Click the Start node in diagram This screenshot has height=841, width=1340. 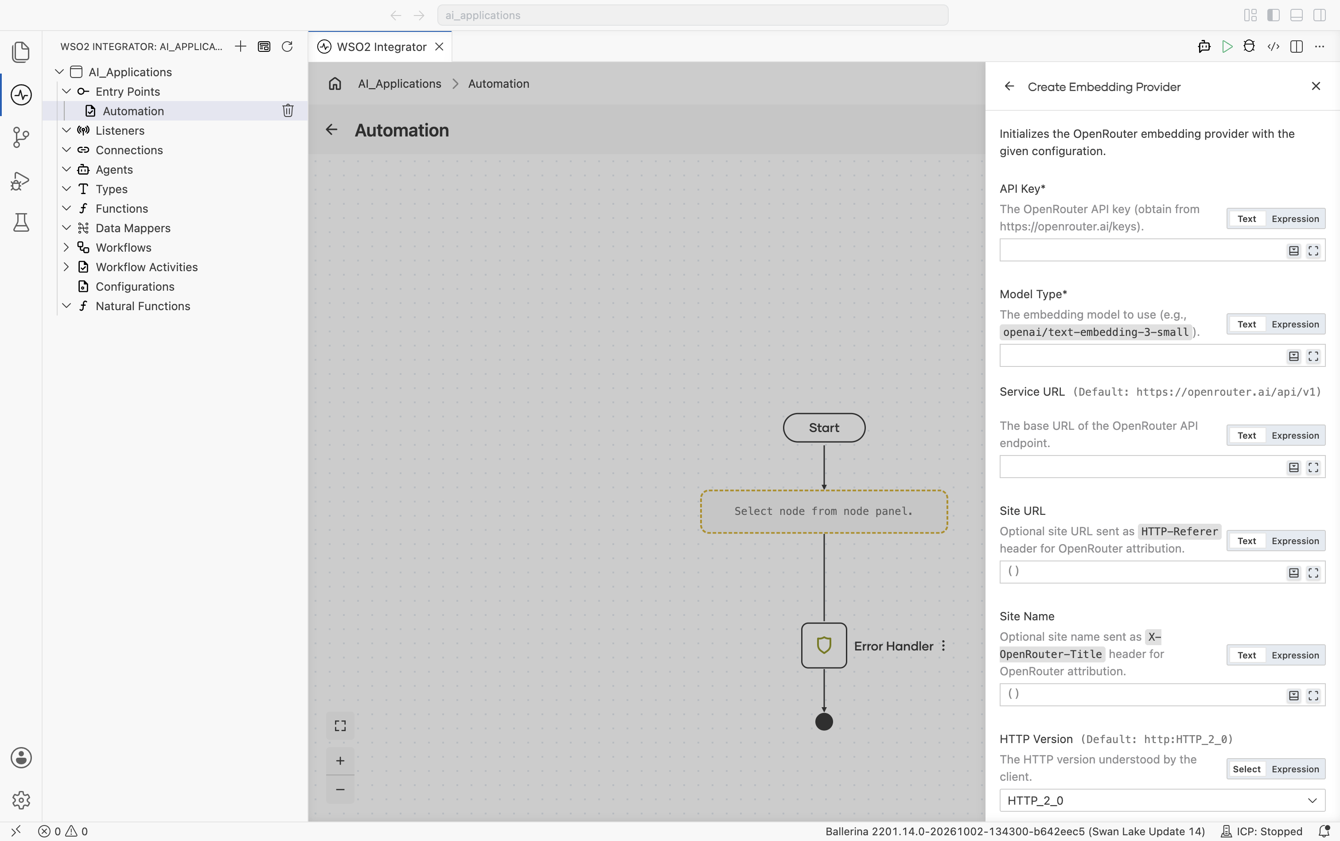(824, 428)
